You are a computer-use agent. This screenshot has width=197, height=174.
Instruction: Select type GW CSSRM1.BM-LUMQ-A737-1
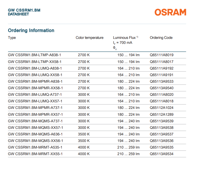35,94
